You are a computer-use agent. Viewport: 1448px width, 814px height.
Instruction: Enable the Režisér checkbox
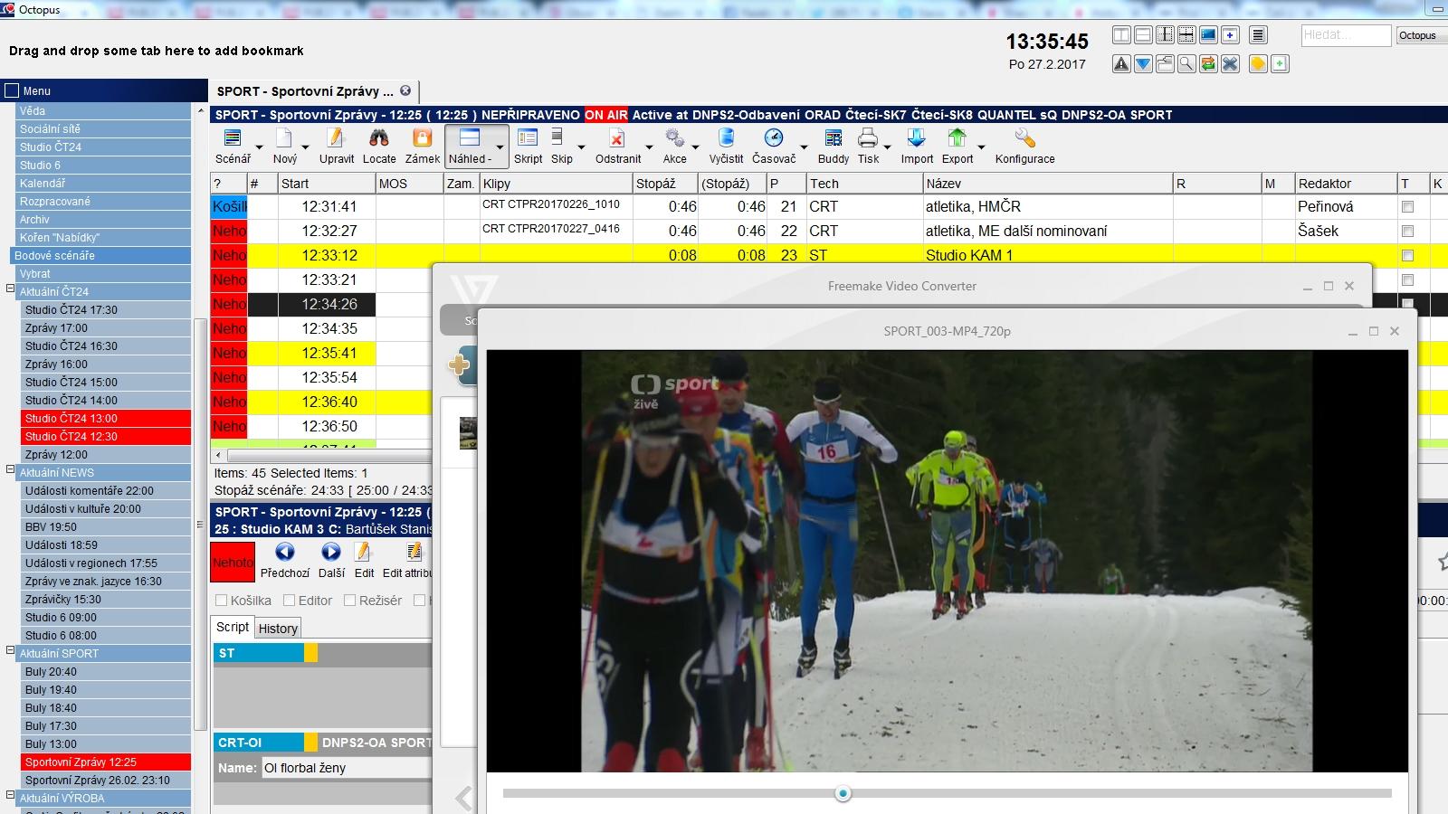click(x=350, y=601)
